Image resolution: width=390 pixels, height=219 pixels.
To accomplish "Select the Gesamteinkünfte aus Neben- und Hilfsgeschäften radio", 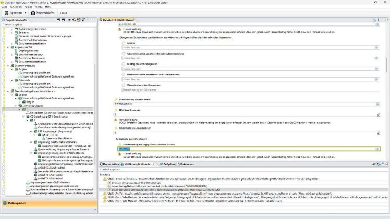I will 124,75.
